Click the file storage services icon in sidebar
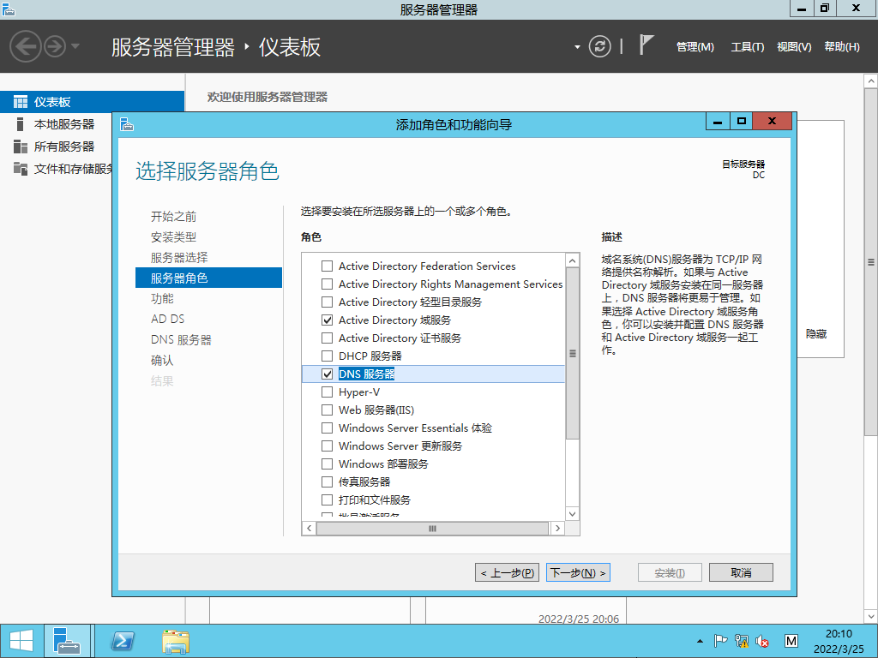 (21, 169)
